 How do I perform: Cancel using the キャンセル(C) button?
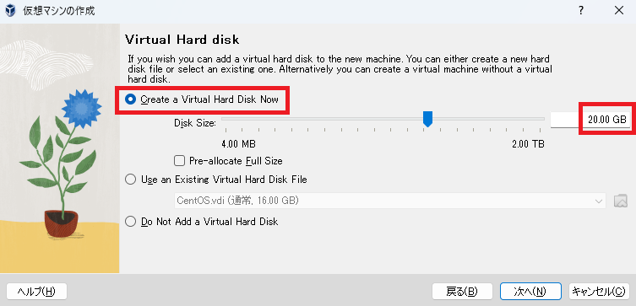599,291
